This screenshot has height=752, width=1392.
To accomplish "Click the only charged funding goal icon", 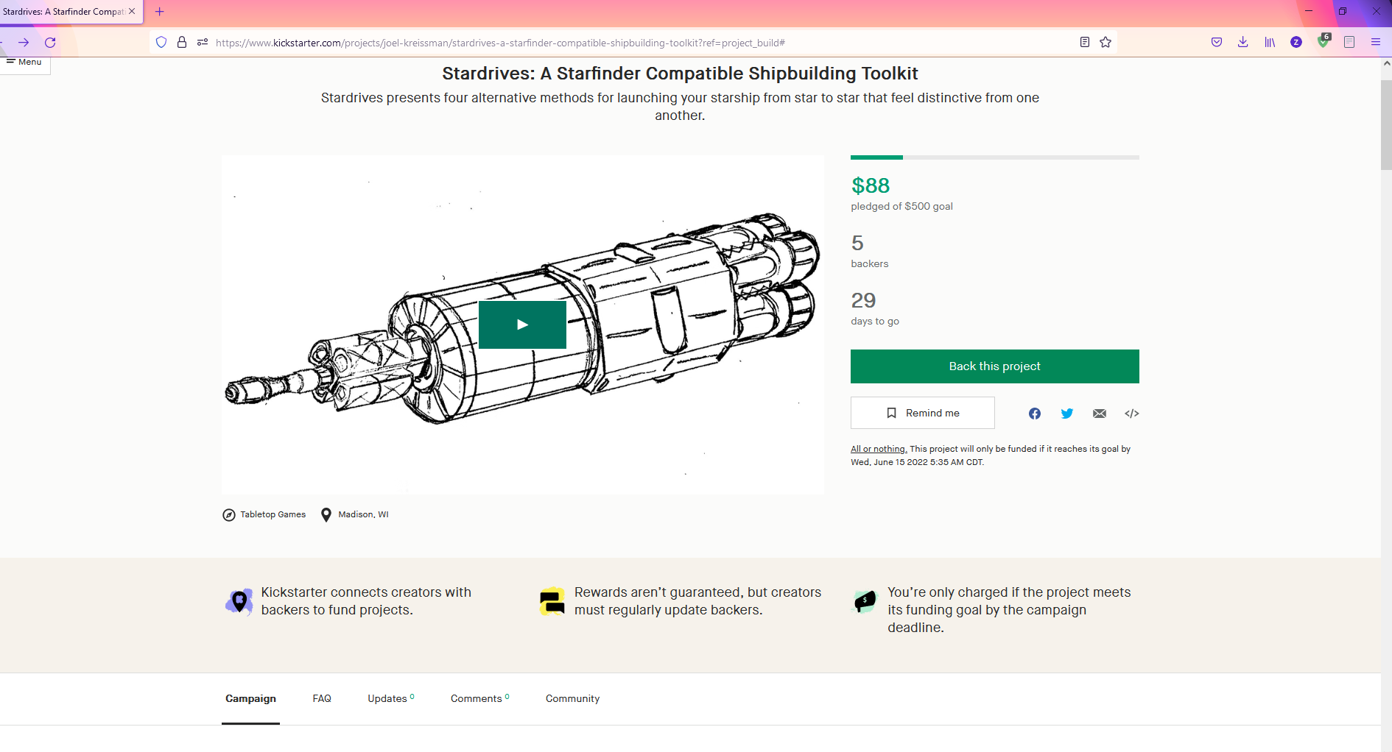I will pos(865,602).
